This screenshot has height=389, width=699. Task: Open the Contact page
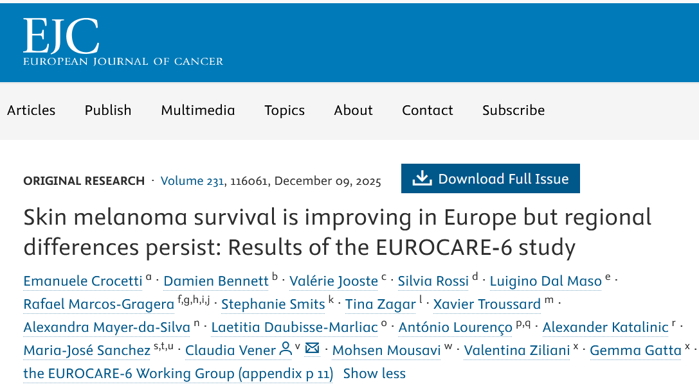point(428,110)
